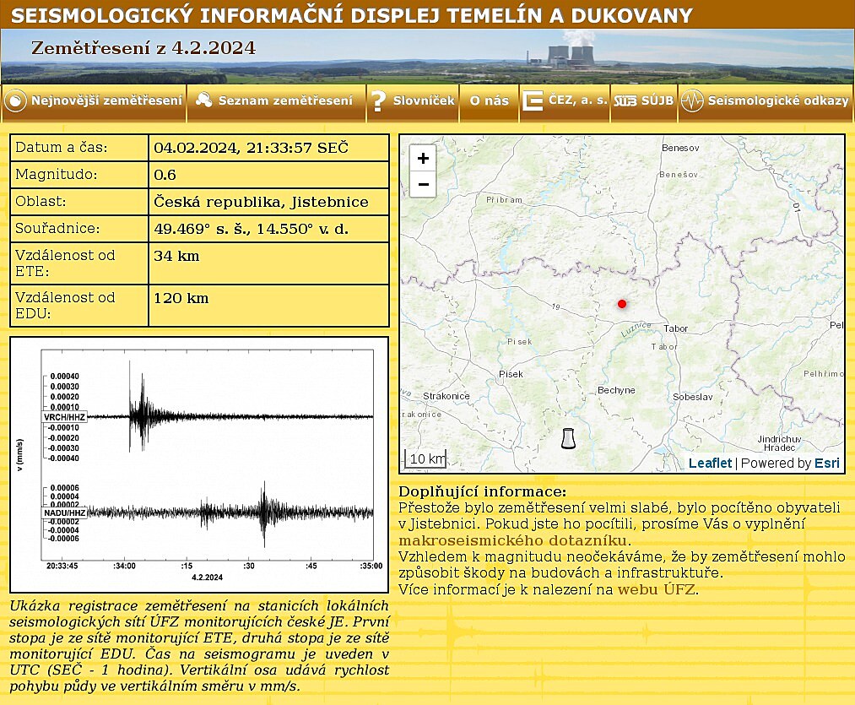This screenshot has height=705, width=855.
Task: Open the Nejnovější zemětřesení menu item
Action: click(106, 100)
